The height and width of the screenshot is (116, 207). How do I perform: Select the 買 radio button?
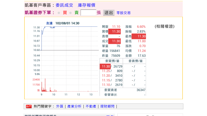tap(59, 13)
